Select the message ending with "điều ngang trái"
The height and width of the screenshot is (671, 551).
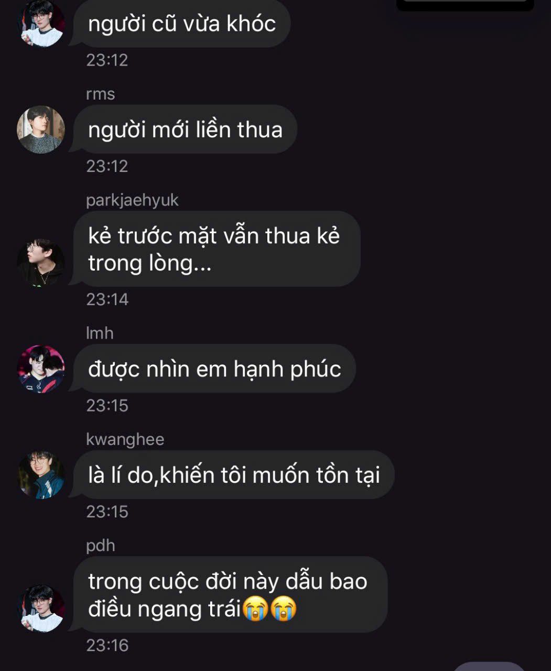(230, 594)
